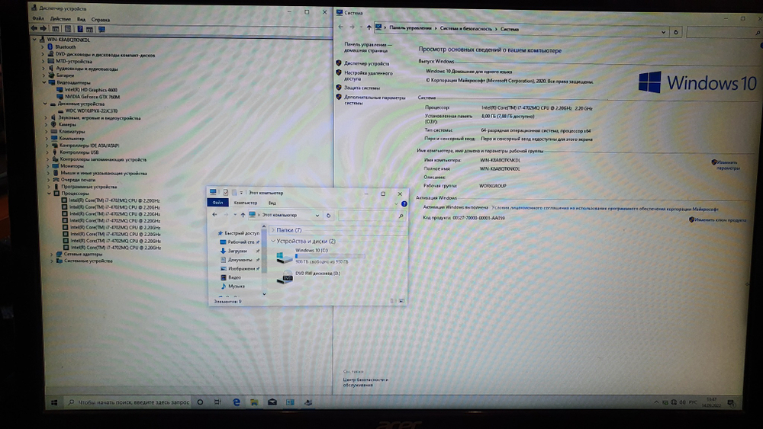Select the Камеры category
The height and width of the screenshot is (429, 763).
tap(67, 124)
